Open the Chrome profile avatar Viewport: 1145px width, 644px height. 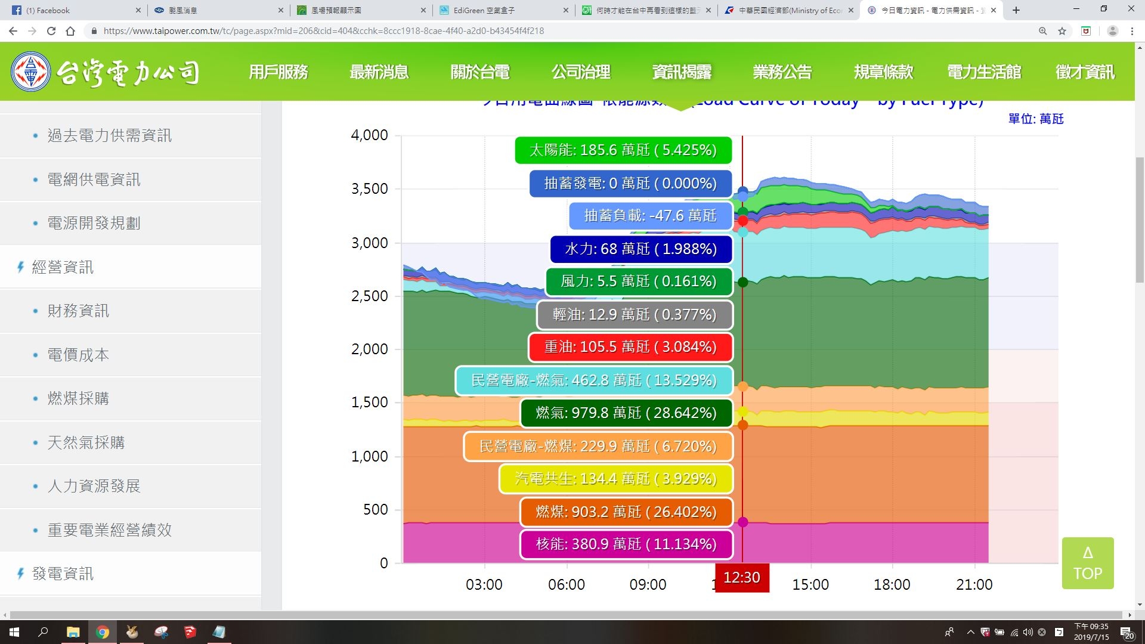[x=1112, y=31]
